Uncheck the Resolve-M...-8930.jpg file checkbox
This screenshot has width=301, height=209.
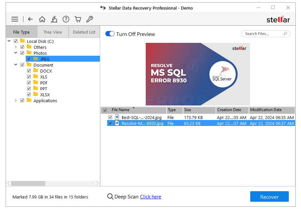point(110,123)
